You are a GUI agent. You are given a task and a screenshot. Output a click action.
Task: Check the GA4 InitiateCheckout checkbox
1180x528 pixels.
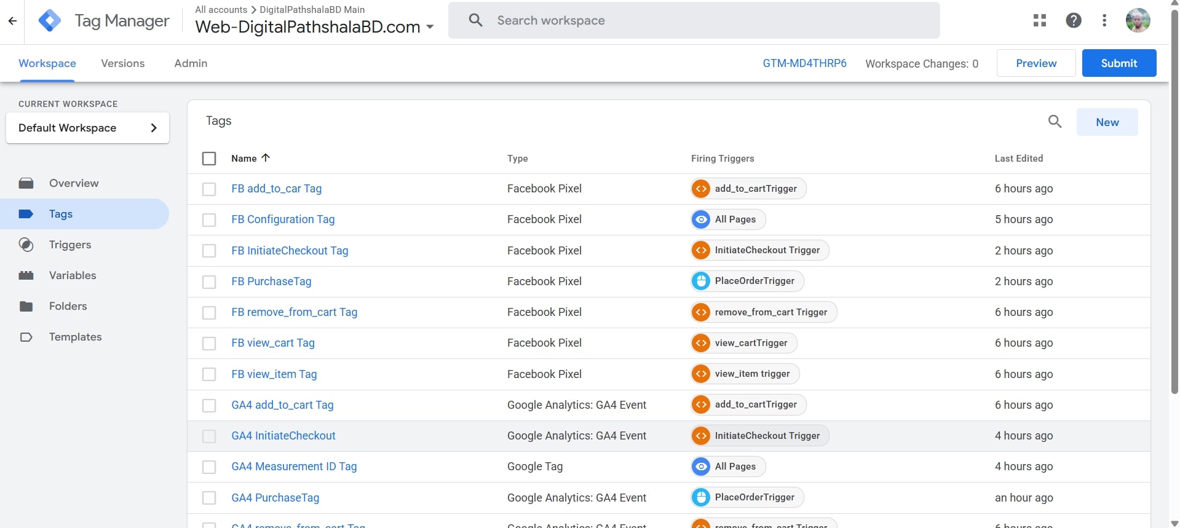point(209,436)
